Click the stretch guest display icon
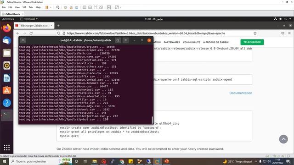 (117, 7)
